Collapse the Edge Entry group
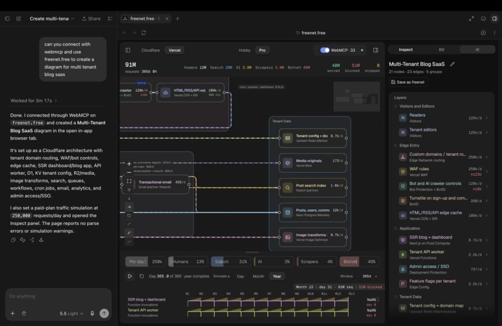The image size is (502, 326). pos(395,145)
